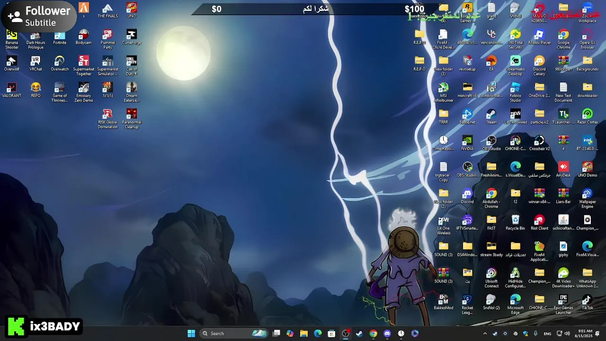Open Dark Hours Prologue shortcut
The height and width of the screenshot is (341, 606).
(x=36, y=39)
